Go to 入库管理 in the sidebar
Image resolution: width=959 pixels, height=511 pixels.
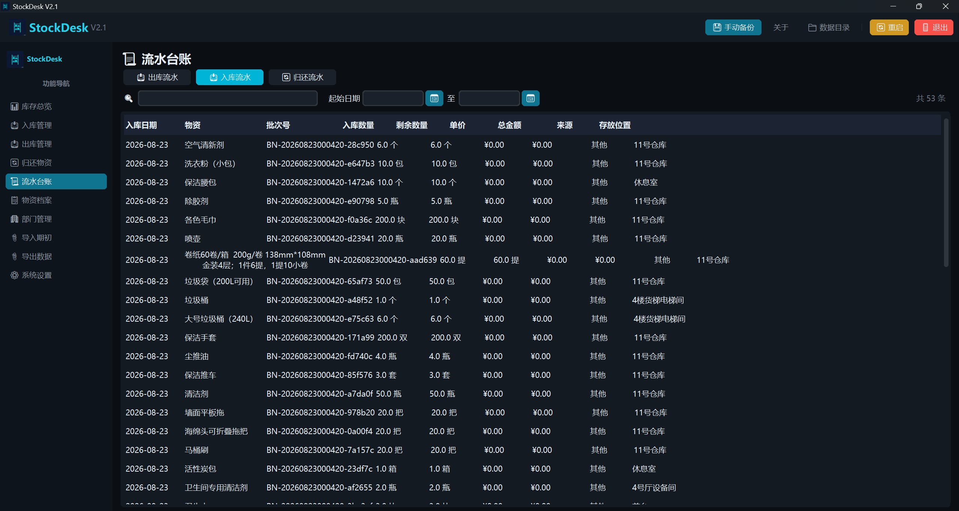coord(56,125)
